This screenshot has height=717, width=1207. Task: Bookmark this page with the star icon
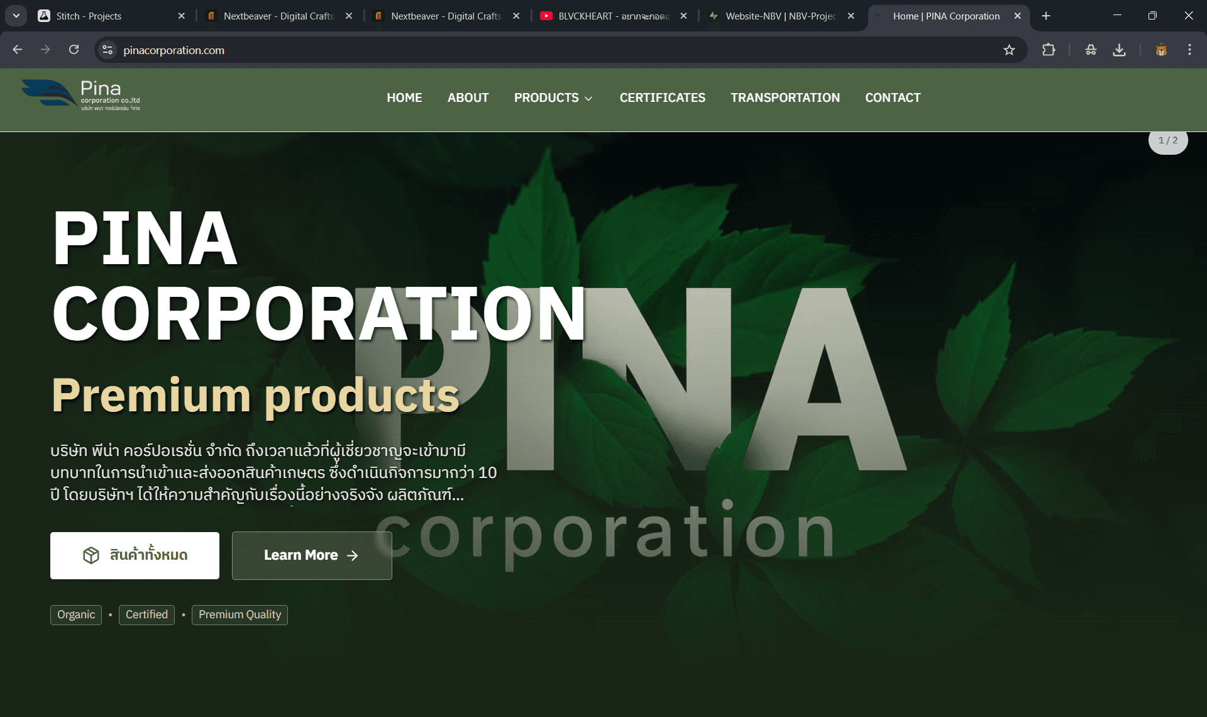[x=1009, y=50]
